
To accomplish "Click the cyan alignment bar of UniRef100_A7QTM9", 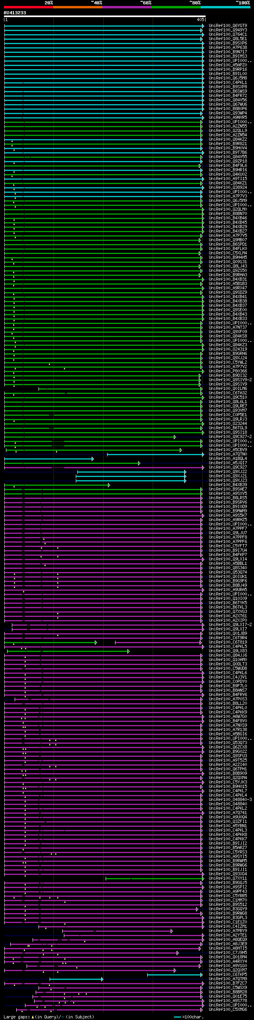I will (x=76, y=979).
